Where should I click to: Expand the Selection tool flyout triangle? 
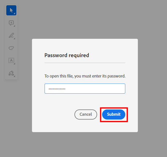15,14
